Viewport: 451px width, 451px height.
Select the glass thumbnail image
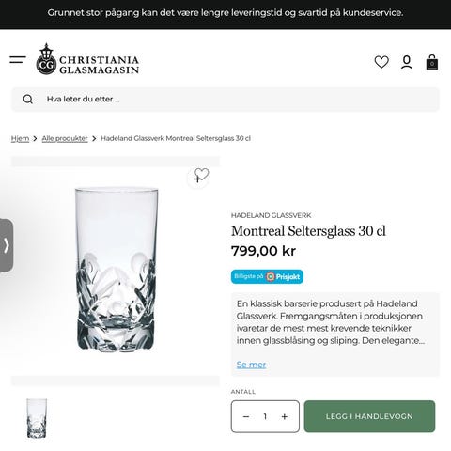click(x=37, y=418)
